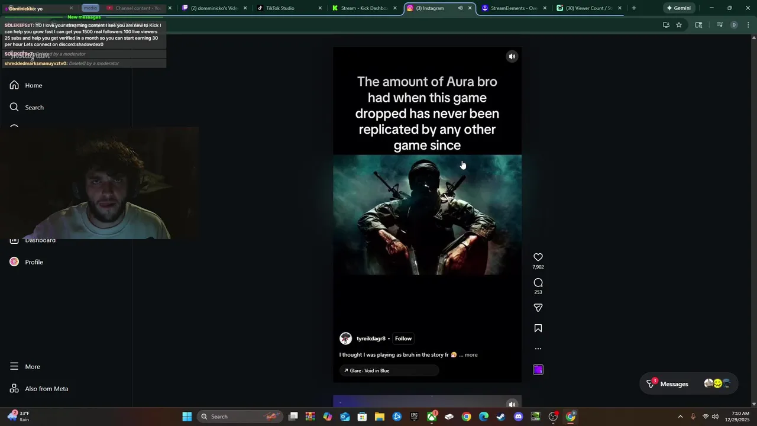
Task: Open a new browser tab
Action: [x=634, y=8]
